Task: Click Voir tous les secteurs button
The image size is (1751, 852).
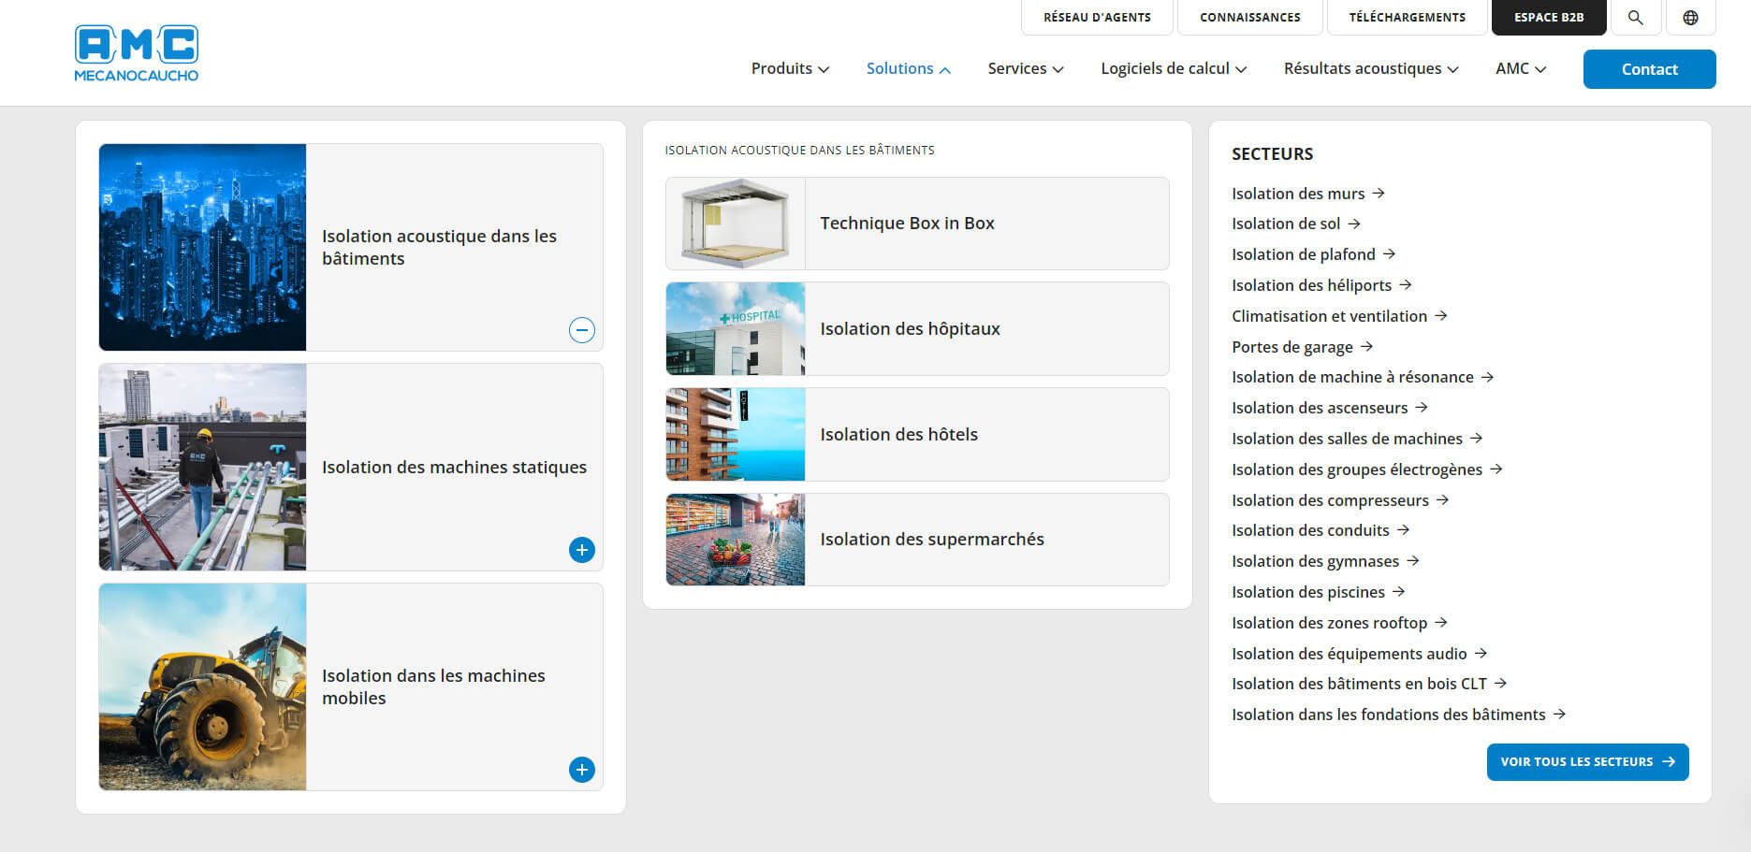Action: click(x=1587, y=762)
